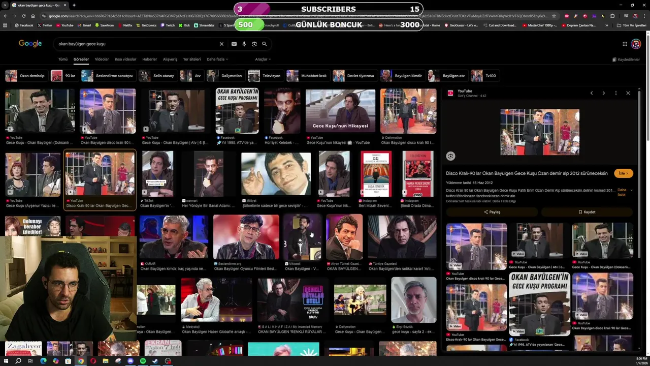The height and width of the screenshot is (366, 650).
Task: Open the on-screen keyboard icon in search bar
Action: (234, 44)
